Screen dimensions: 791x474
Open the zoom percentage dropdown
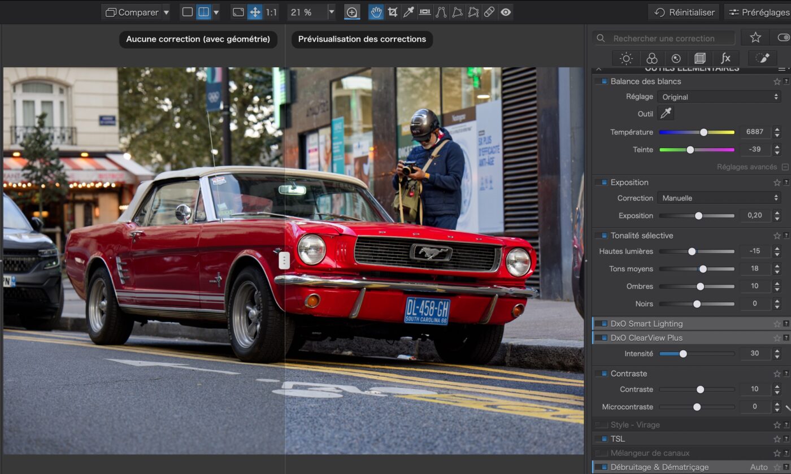[331, 12]
